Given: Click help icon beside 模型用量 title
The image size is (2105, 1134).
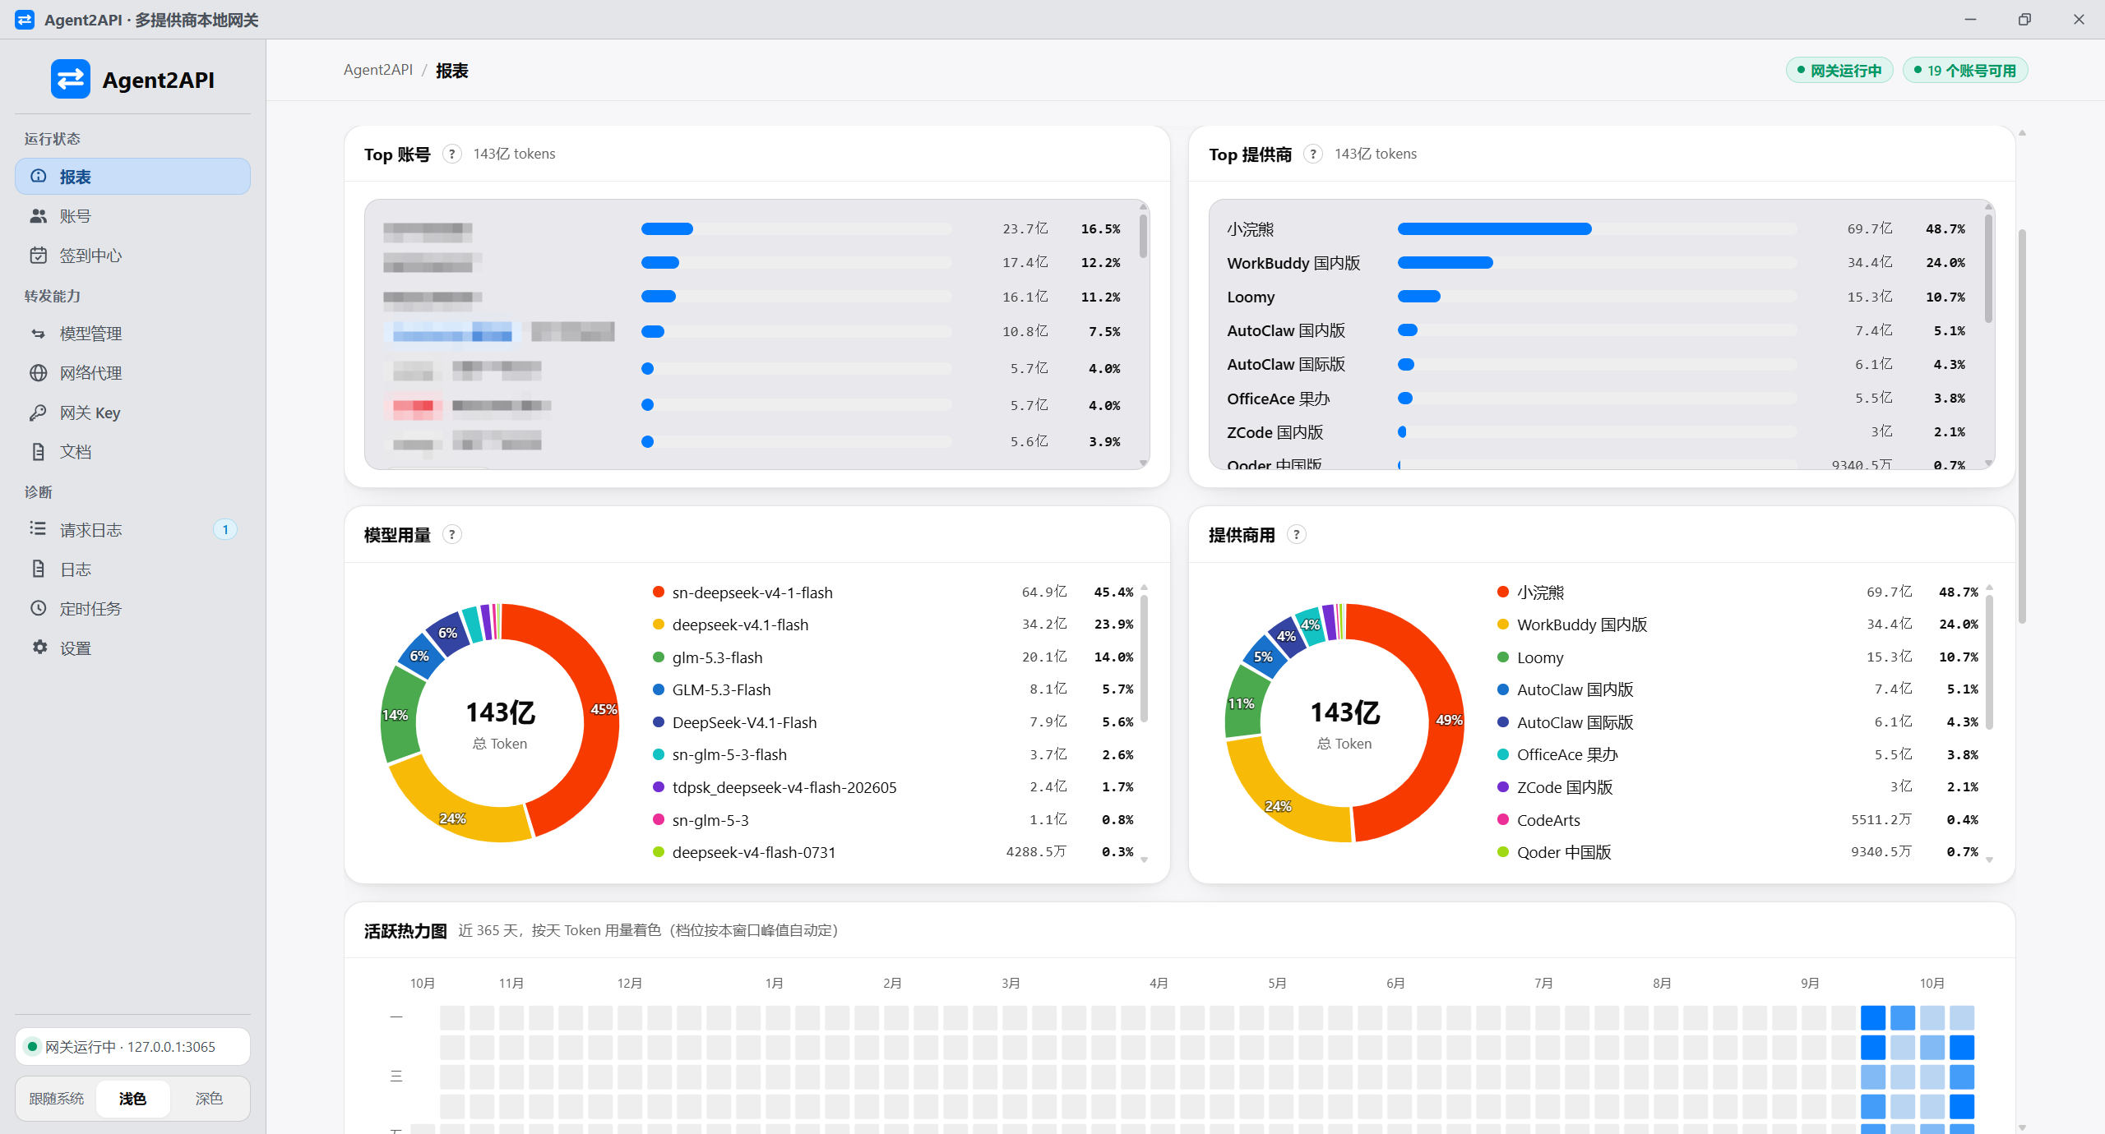Looking at the screenshot, I should tap(451, 534).
